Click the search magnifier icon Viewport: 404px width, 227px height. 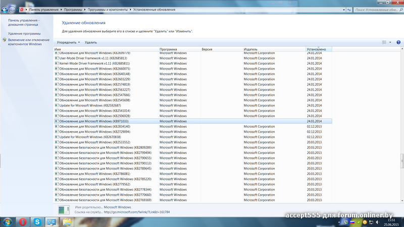(x=401, y=10)
